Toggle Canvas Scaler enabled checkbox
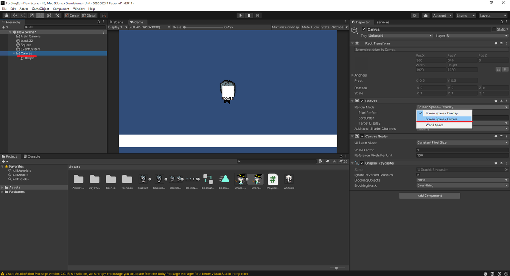 (x=362, y=136)
